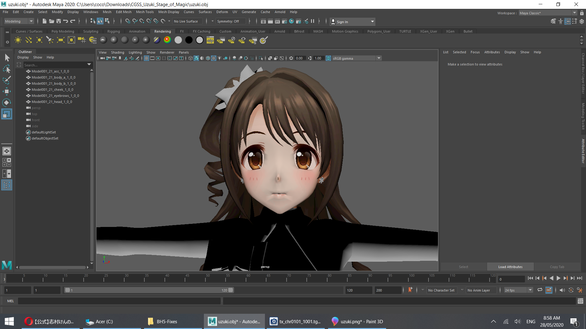
Task: Activate the Move tool
Action: pos(7,91)
